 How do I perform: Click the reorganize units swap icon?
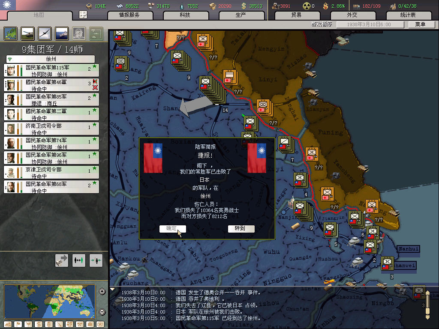point(78,260)
